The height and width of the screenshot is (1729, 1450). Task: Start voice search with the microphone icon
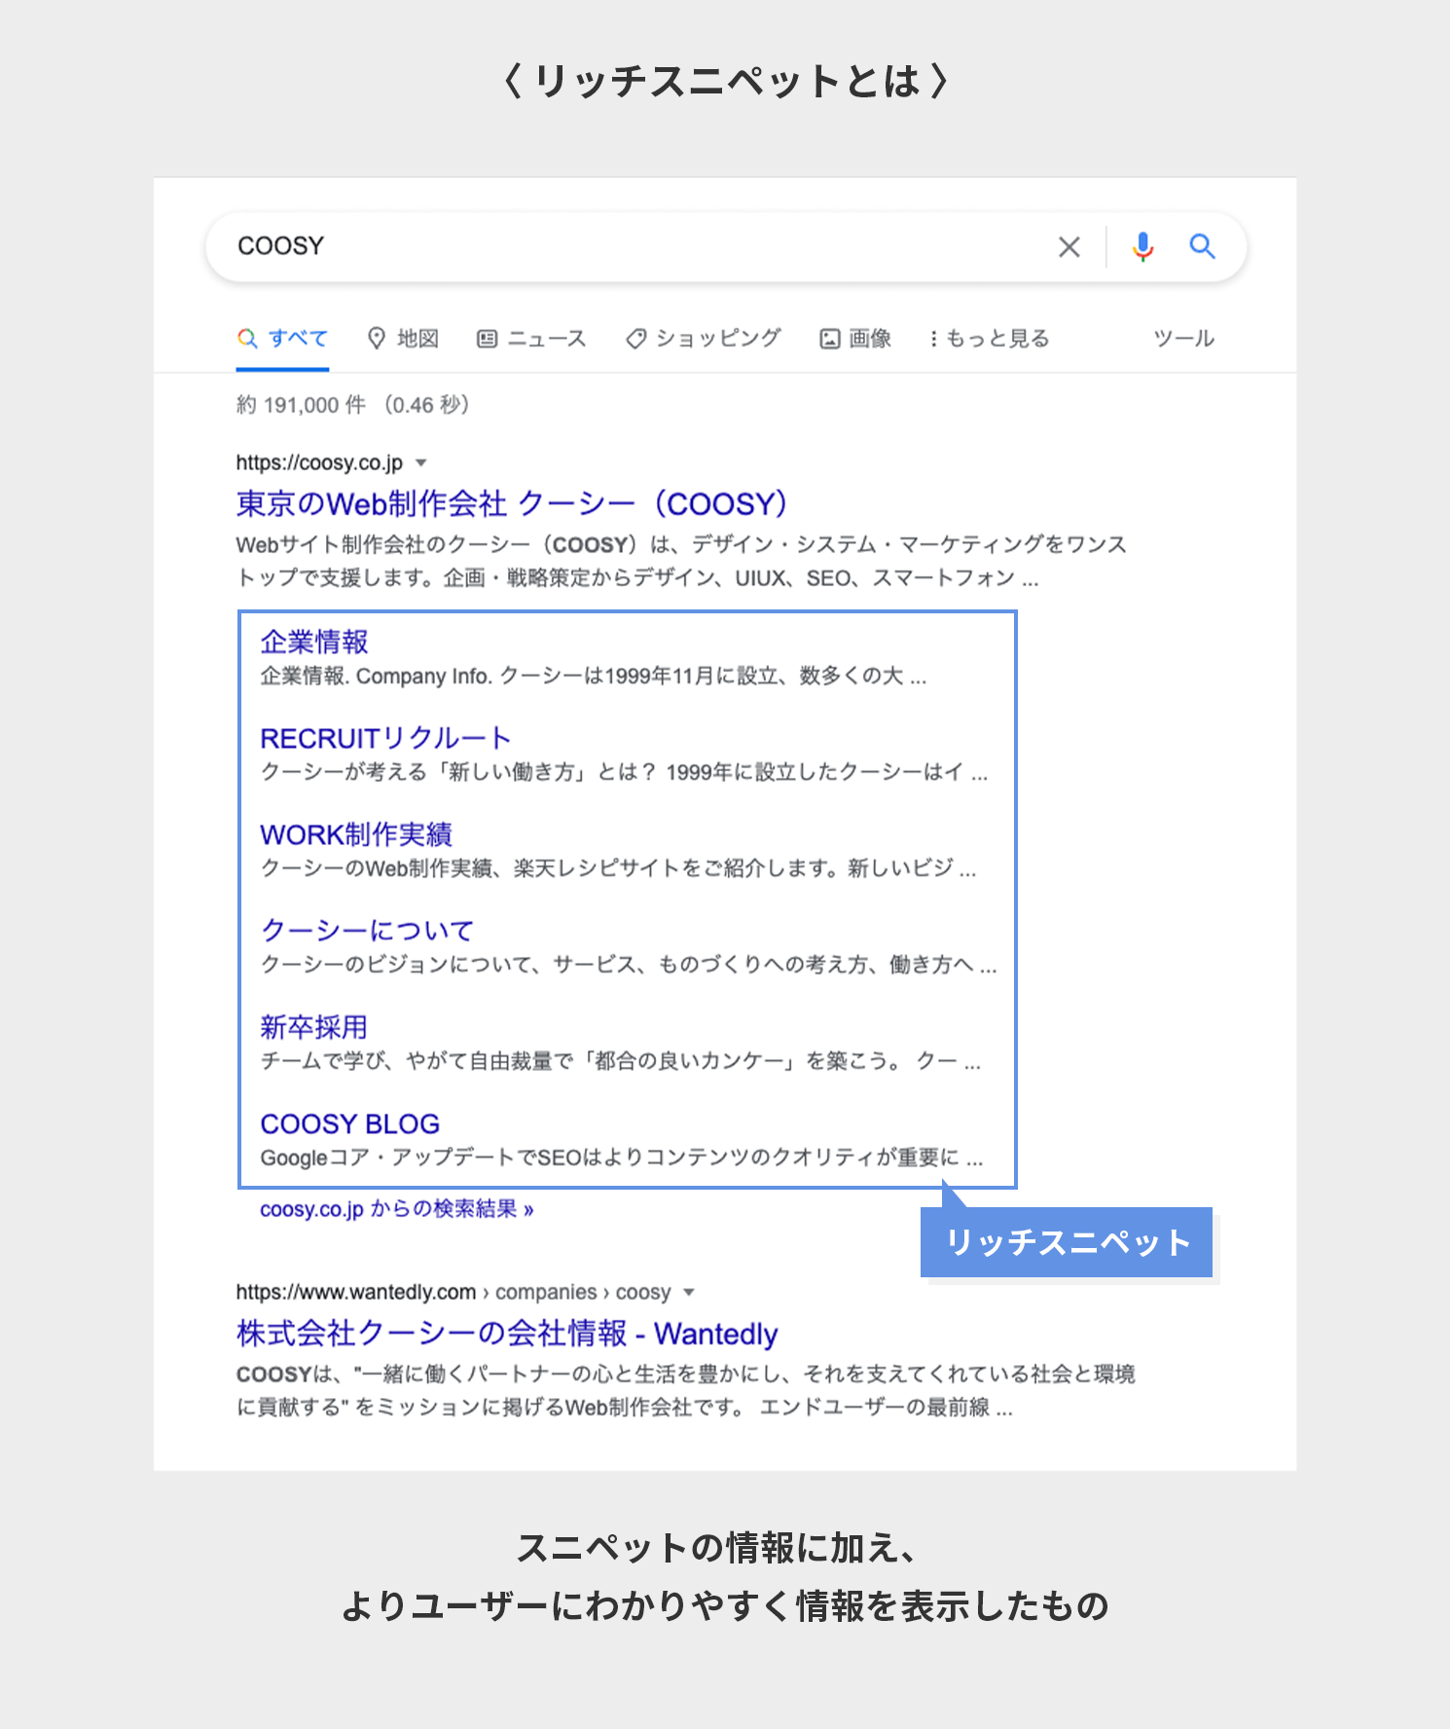click(x=1142, y=247)
